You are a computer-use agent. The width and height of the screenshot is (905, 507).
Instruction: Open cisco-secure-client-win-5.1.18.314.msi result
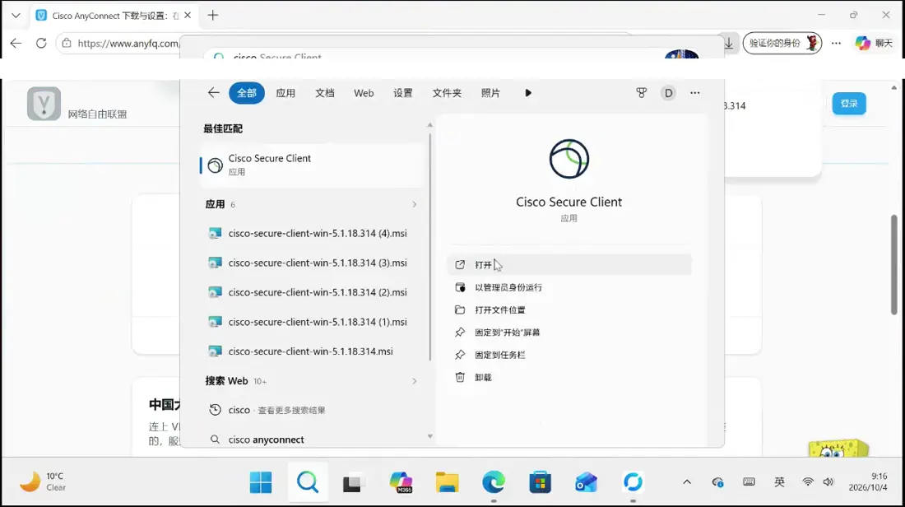point(312,351)
